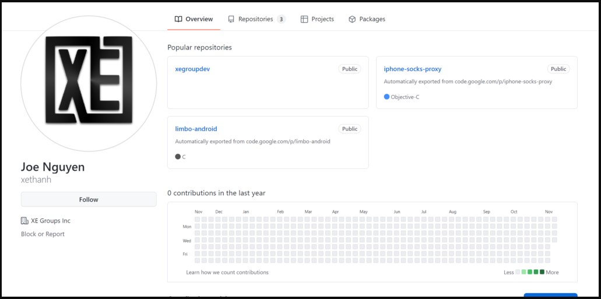This screenshot has width=601, height=299.
Task: Click the Public badge on iphone-socks-proxy
Action: point(558,69)
